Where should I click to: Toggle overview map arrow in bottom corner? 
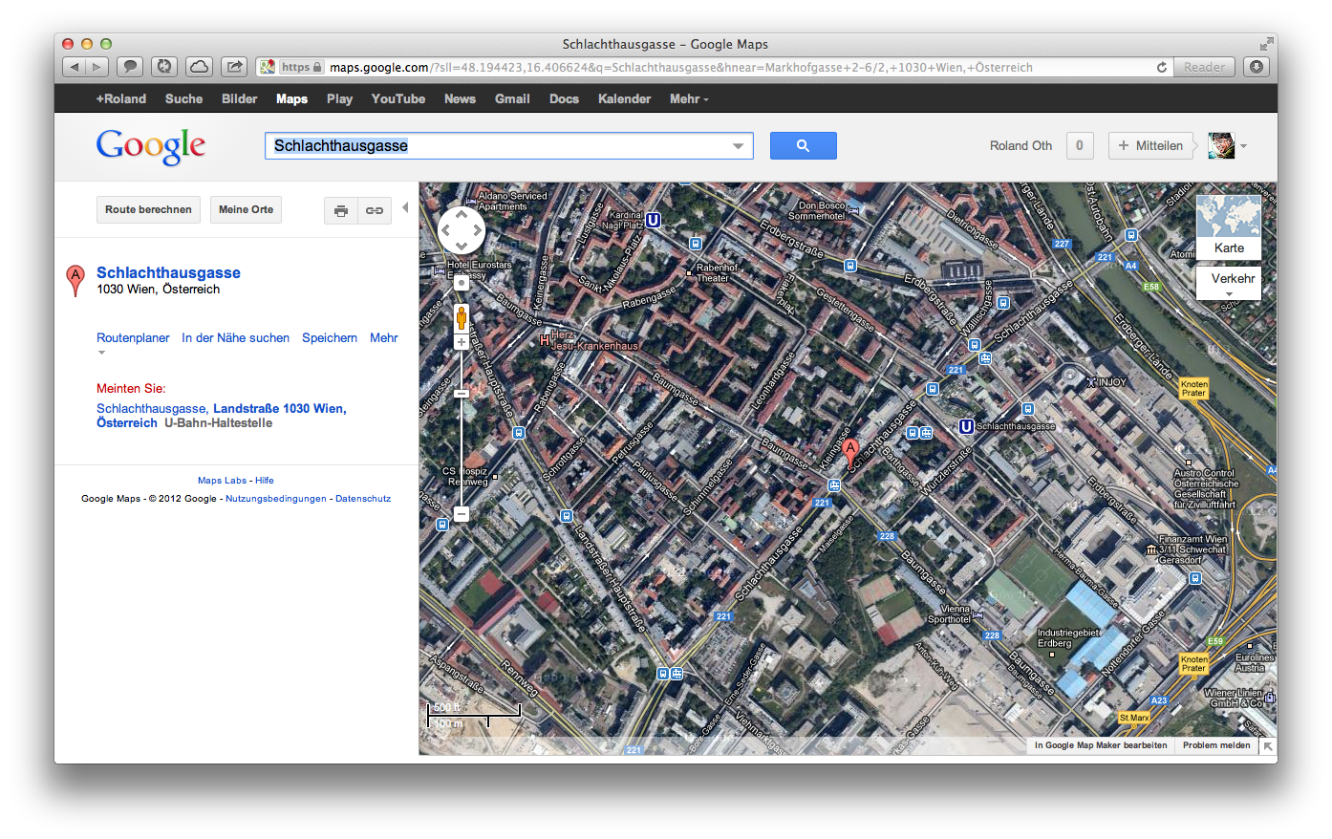(1268, 746)
